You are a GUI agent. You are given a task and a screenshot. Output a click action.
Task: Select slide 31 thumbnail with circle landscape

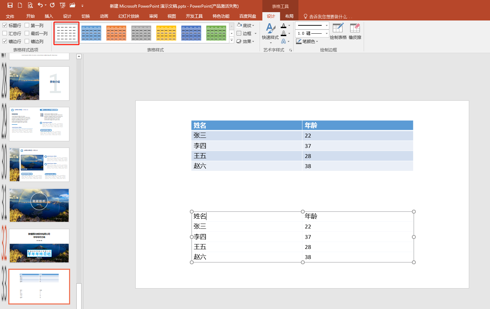click(x=39, y=205)
